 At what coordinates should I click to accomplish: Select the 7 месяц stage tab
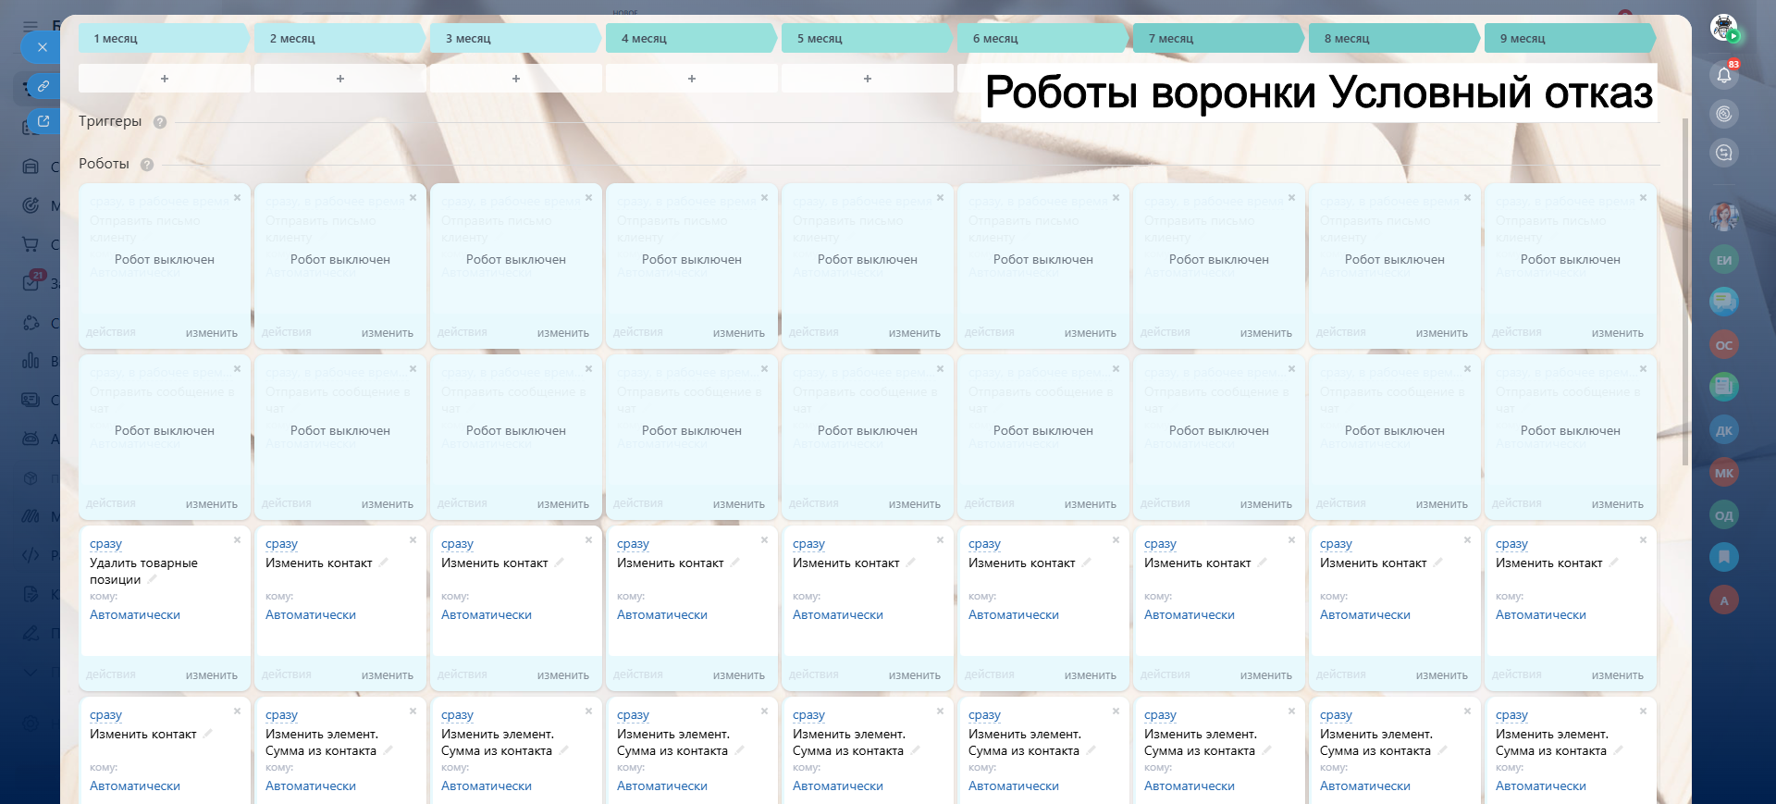tap(1219, 38)
